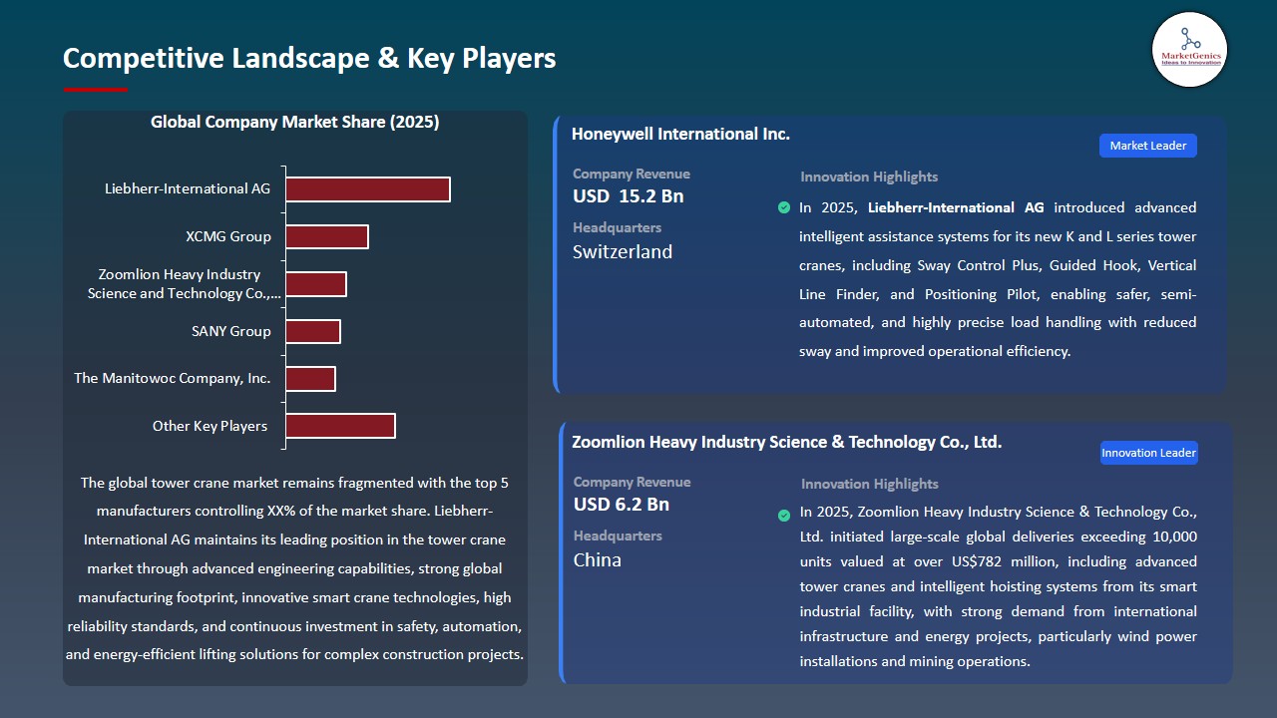Click 'Headquarters' label in Zoomlion card
The width and height of the screenshot is (1277, 718).
click(x=618, y=536)
